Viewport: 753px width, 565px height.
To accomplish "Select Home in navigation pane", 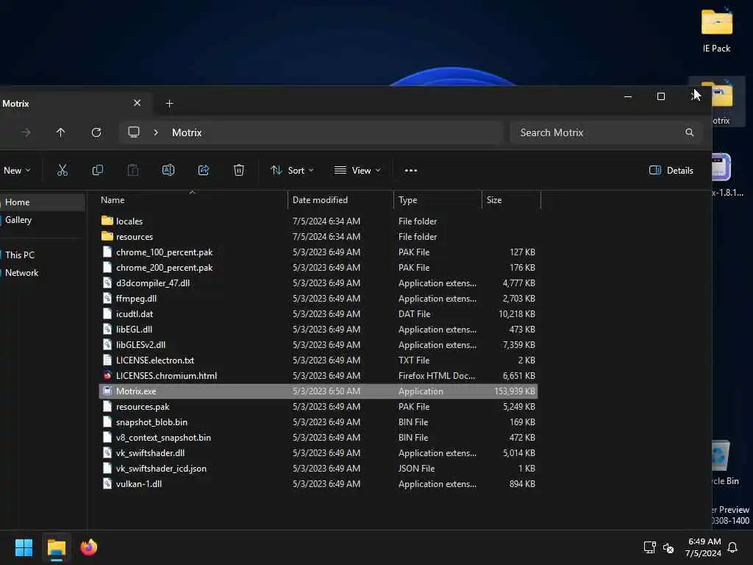I will tap(42, 202).
